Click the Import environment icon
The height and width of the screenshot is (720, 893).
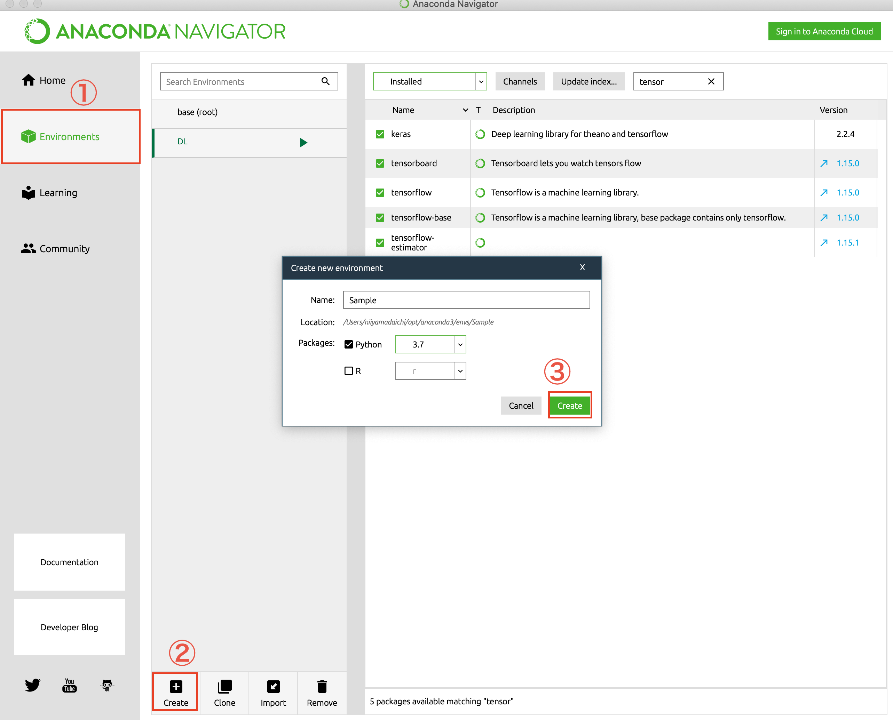coord(273,686)
